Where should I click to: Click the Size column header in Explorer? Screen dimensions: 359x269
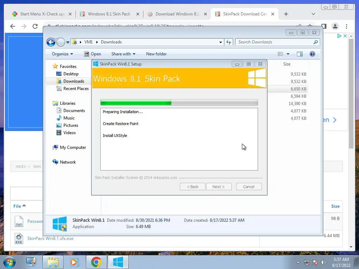287,64
